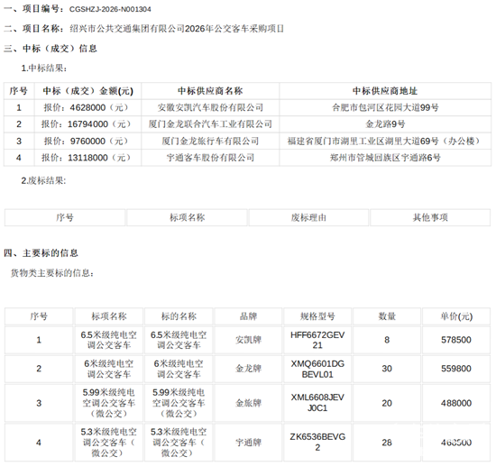Select address 福建省厦门市湖里工业区湖里大道69号（办公楼）
Viewport: 496px width, 466px height.
tap(385, 141)
